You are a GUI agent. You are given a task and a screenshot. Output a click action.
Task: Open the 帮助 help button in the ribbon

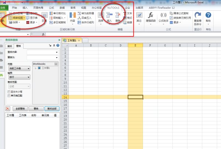208,18
